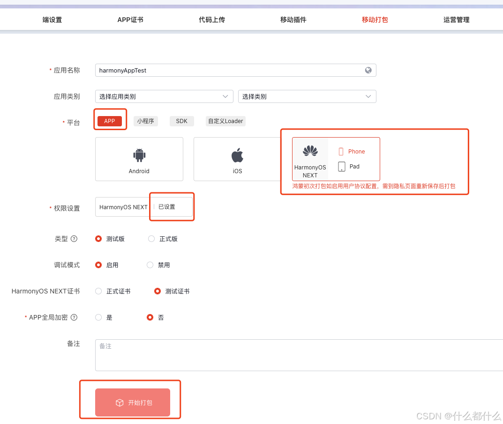Click the Pad device label
This screenshot has height=424, width=503.
(354, 167)
